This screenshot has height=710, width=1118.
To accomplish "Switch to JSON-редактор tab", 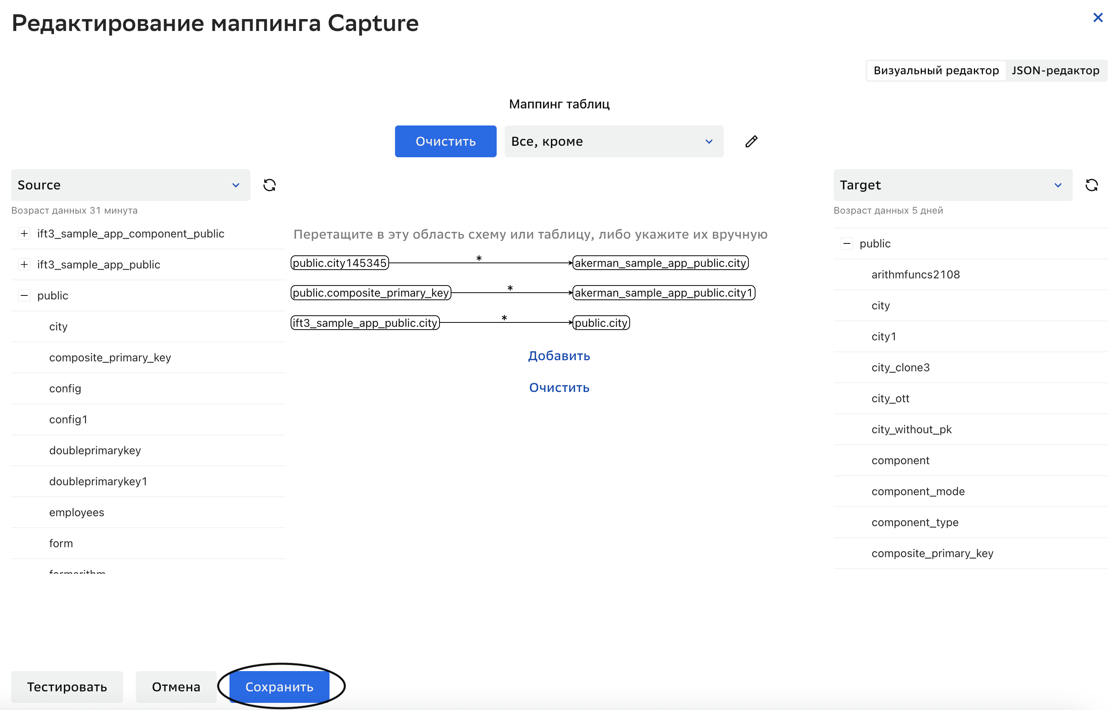I will (1055, 71).
